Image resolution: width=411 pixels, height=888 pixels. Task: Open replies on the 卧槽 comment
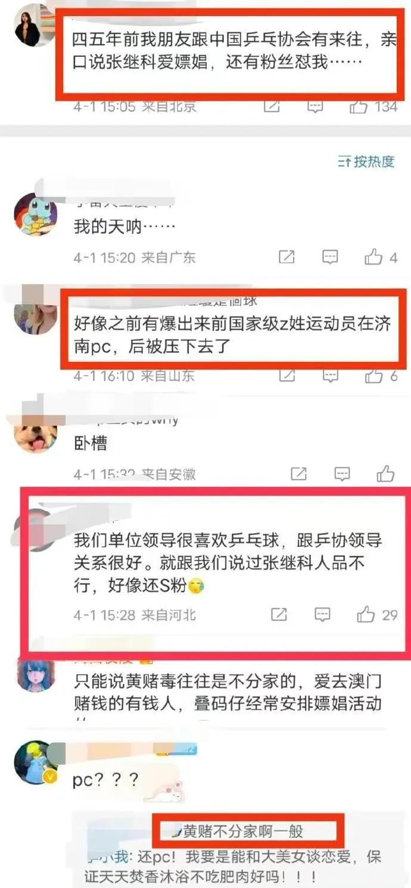point(342,474)
